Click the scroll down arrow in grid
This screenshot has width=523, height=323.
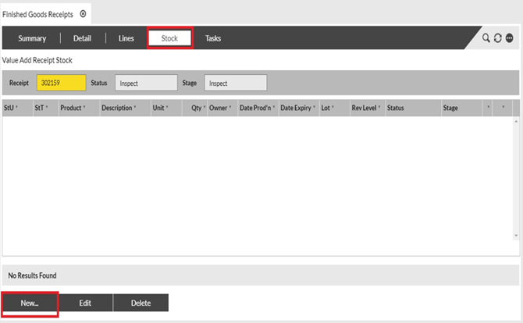point(515,234)
